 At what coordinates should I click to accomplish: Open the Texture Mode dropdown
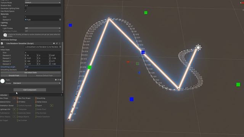[x=43, y=3]
